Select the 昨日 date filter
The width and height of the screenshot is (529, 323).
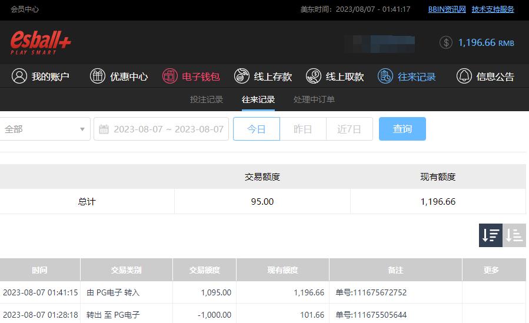[x=303, y=129]
